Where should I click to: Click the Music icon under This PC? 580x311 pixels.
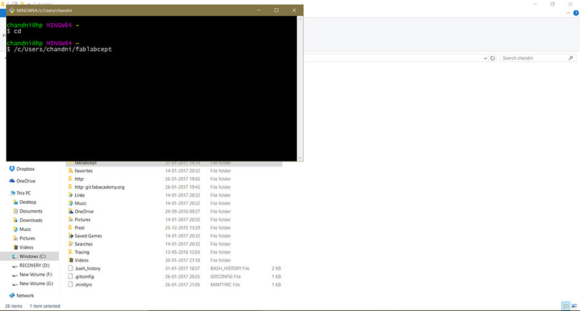[x=15, y=229]
